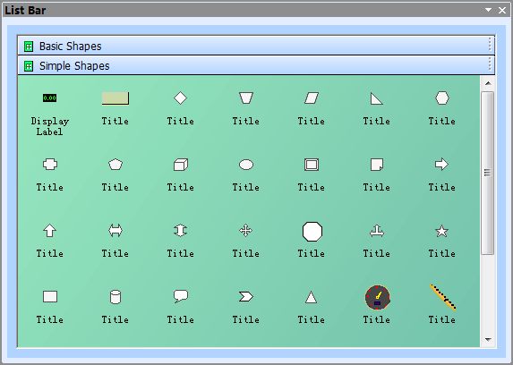The image size is (513, 365).
Task: Select the 3D cube shape
Action: coord(181,165)
